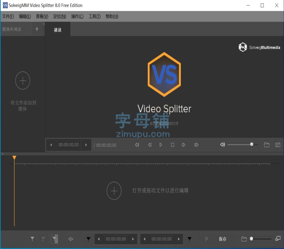284x249 pixels.
Task: Toggle the audio mute icon on bottom toolbar
Action: pyautogui.click(x=71, y=239)
